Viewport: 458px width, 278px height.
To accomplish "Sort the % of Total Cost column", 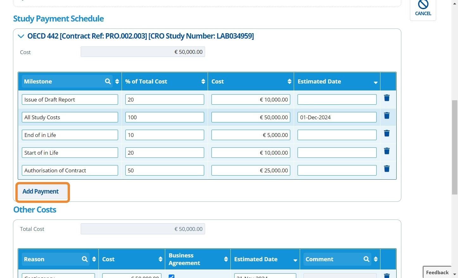I will coord(203,82).
